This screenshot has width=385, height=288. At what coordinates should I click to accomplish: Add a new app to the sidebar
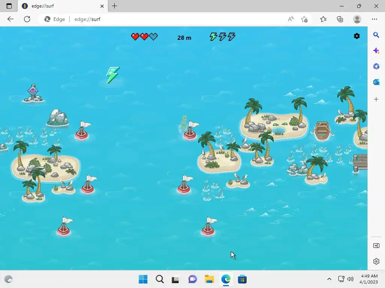tap(376, 99)
